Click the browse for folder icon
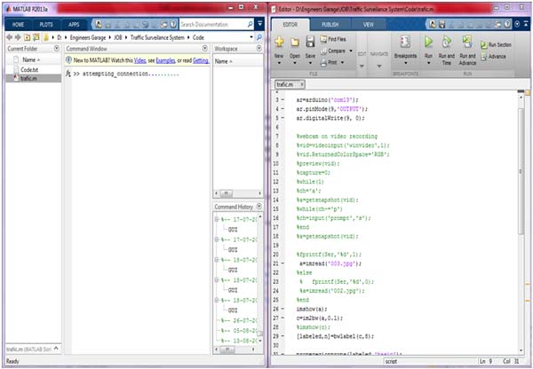533x369 pixels. click(36, 37)
